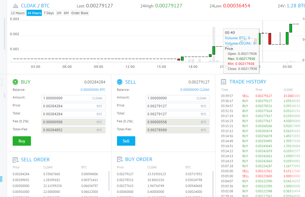Click sell order amount 22.11599258

pyautogui.click(x=52, y=186)
